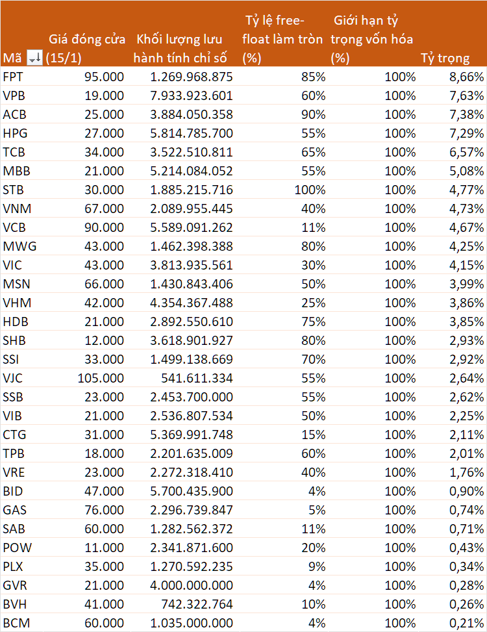Click BVH volume cell 742.322.764
Image resolution: width=487 pixels, height=632 pixels.
click(x=198, y=604)
